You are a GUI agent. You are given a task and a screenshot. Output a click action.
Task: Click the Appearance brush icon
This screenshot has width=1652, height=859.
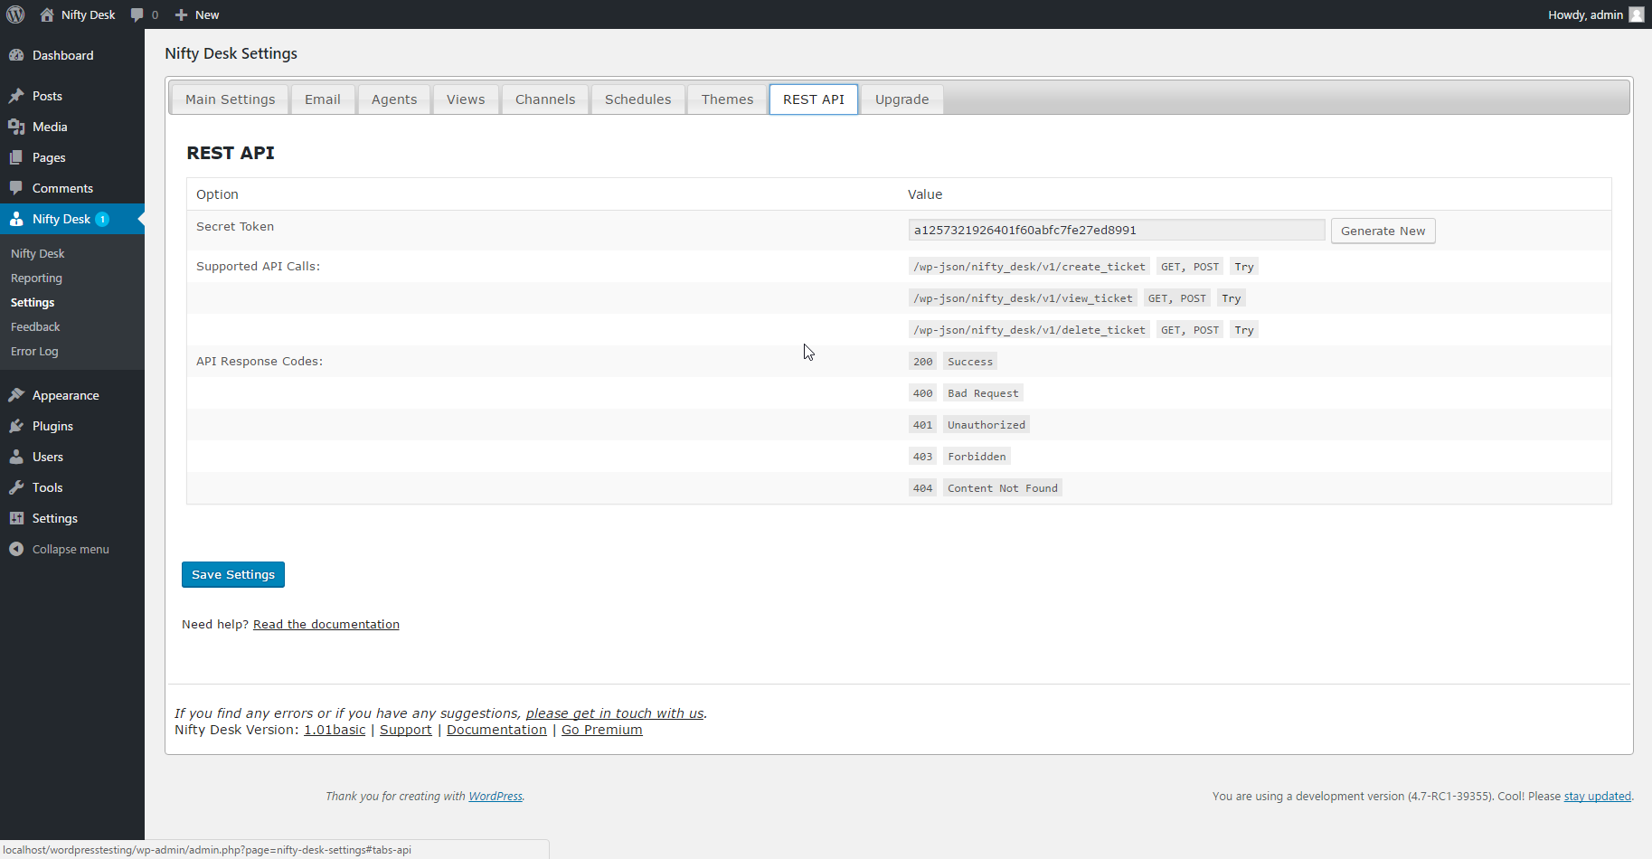(16, 395)
